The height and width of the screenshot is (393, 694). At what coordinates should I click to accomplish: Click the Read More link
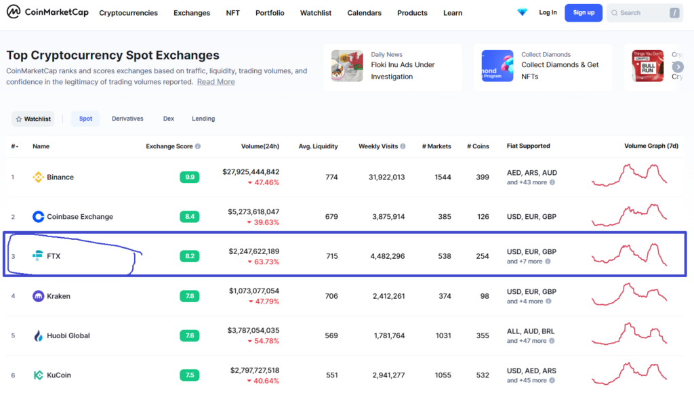coord(216,82)
